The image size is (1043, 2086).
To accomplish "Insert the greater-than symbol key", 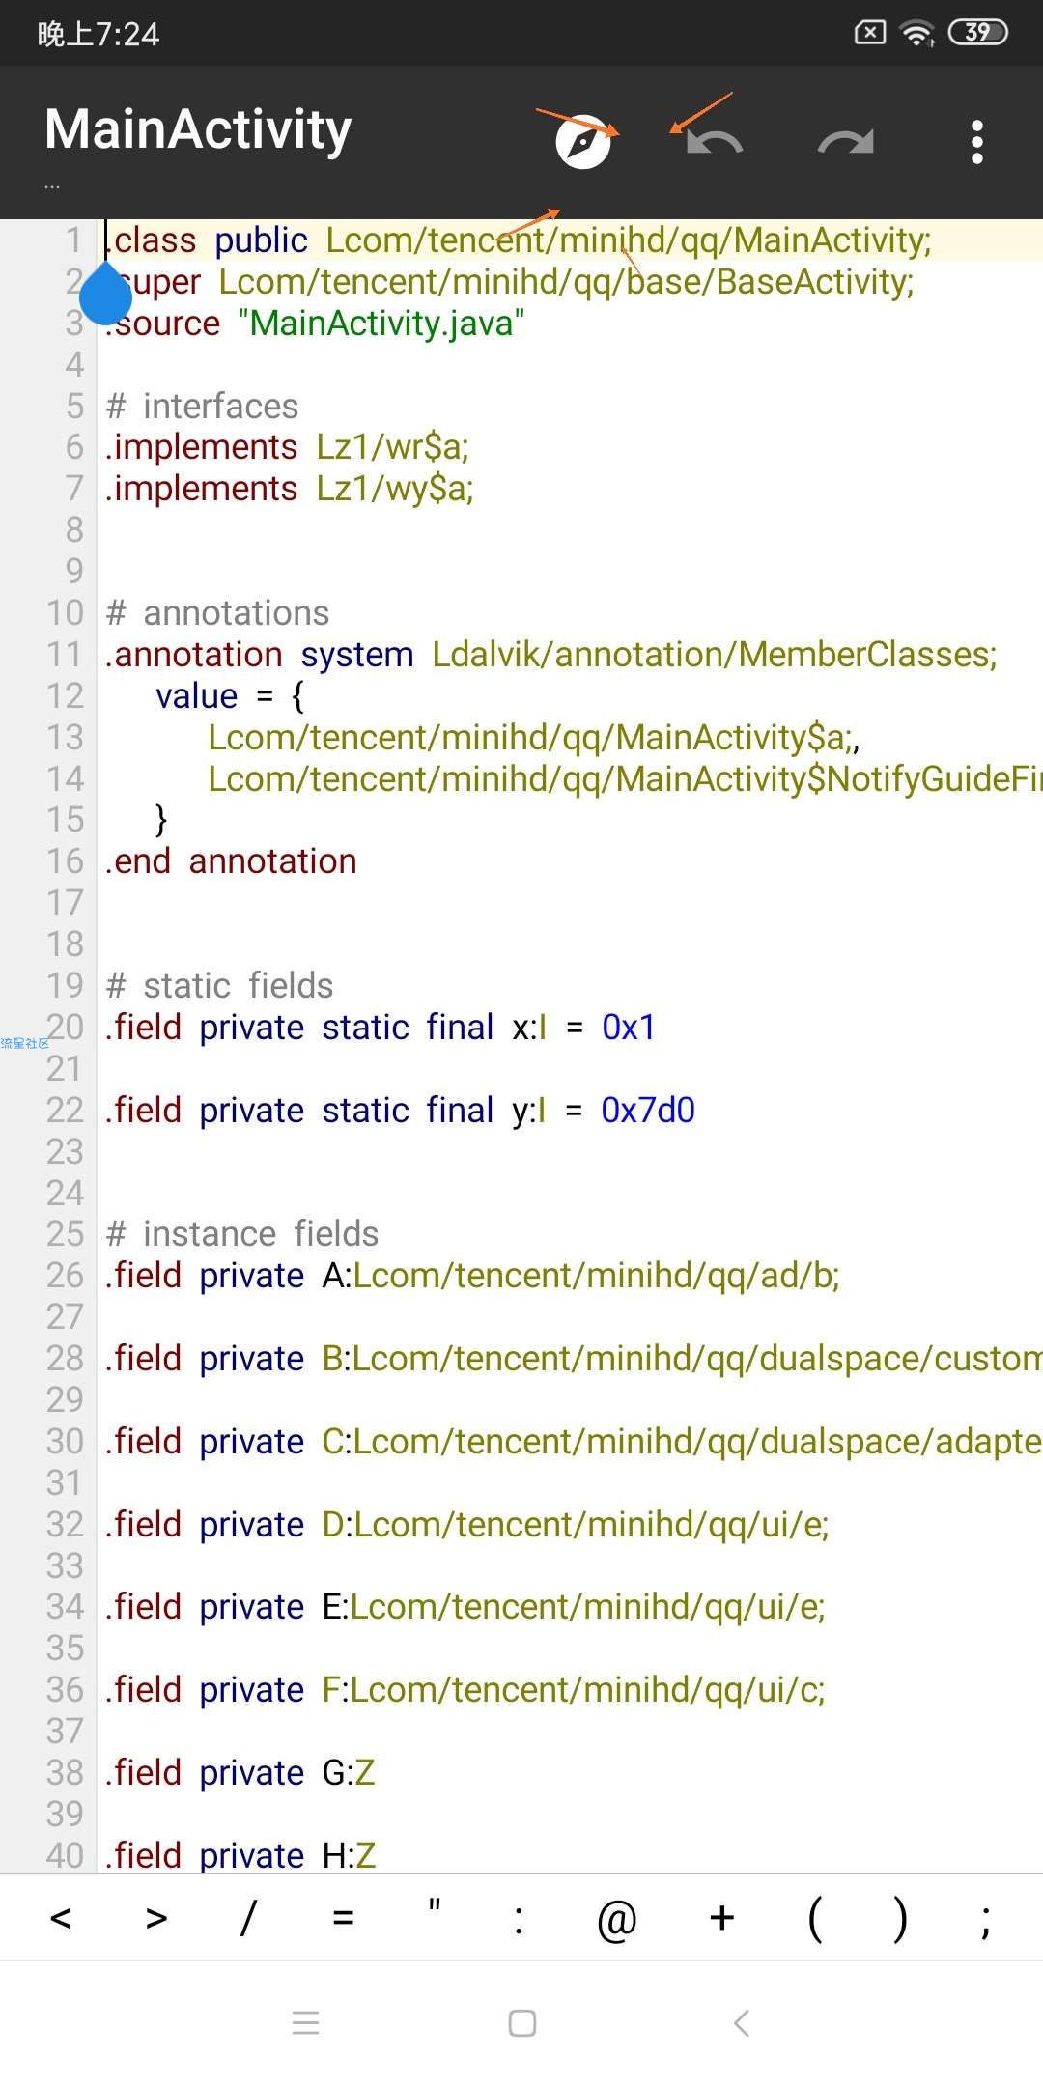I will click(156, 1918).
